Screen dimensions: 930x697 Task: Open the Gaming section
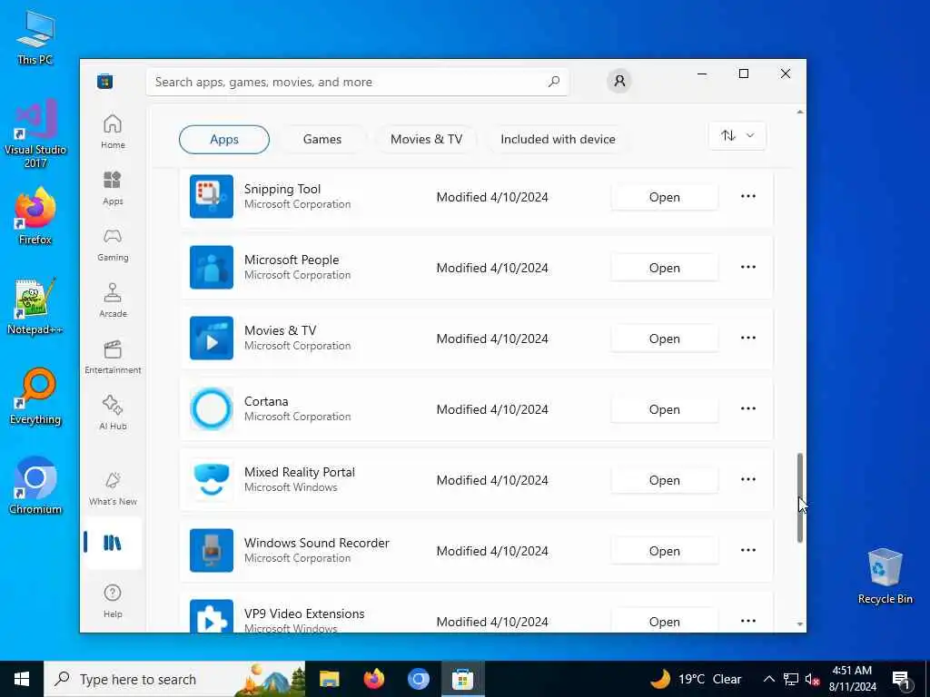[113, 244]
